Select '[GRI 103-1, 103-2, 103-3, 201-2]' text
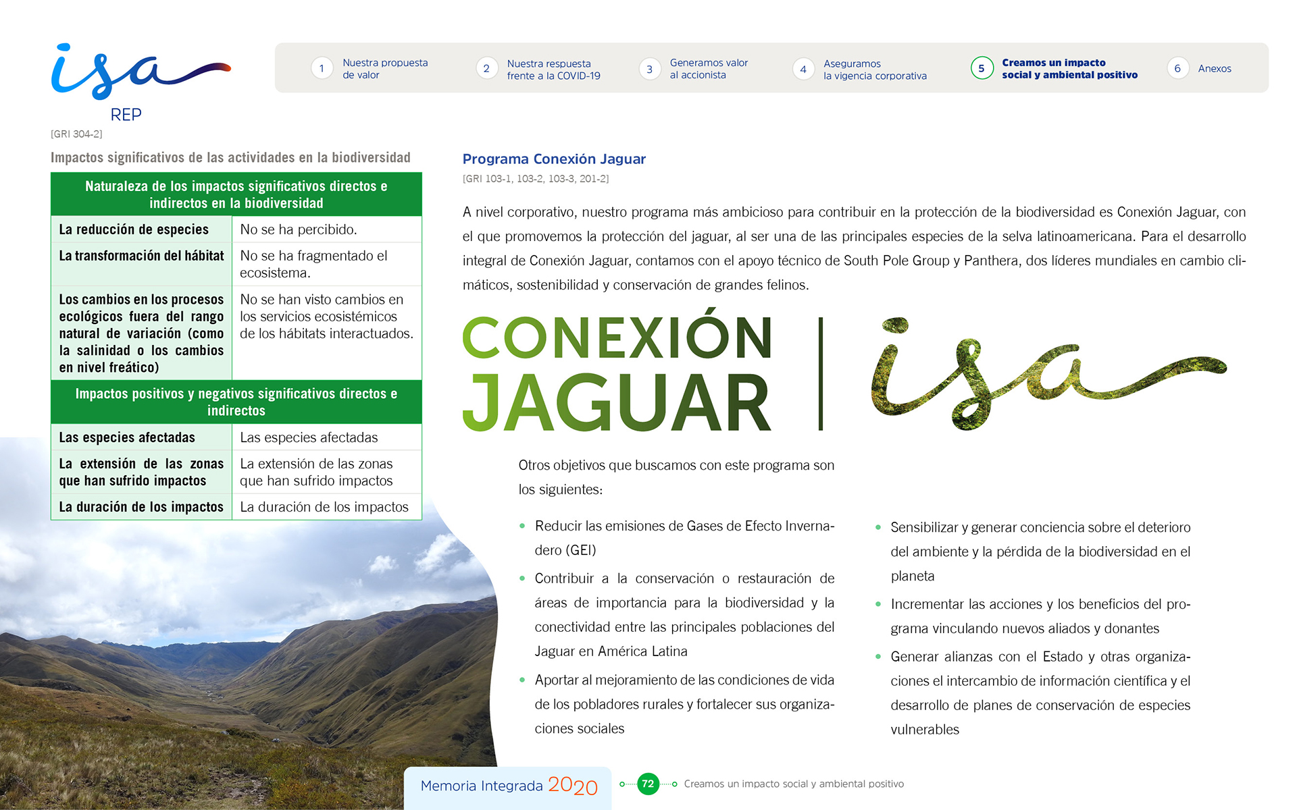This screenshot has width=1297, height=810. click(x=536, y=179)
